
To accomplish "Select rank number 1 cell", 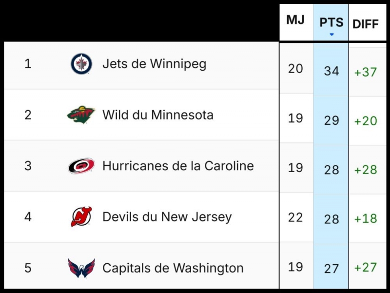I will tap(28, 63).
